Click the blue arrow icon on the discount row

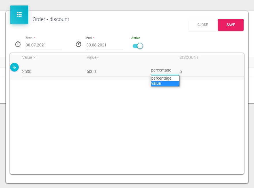[x=14, y=67]
